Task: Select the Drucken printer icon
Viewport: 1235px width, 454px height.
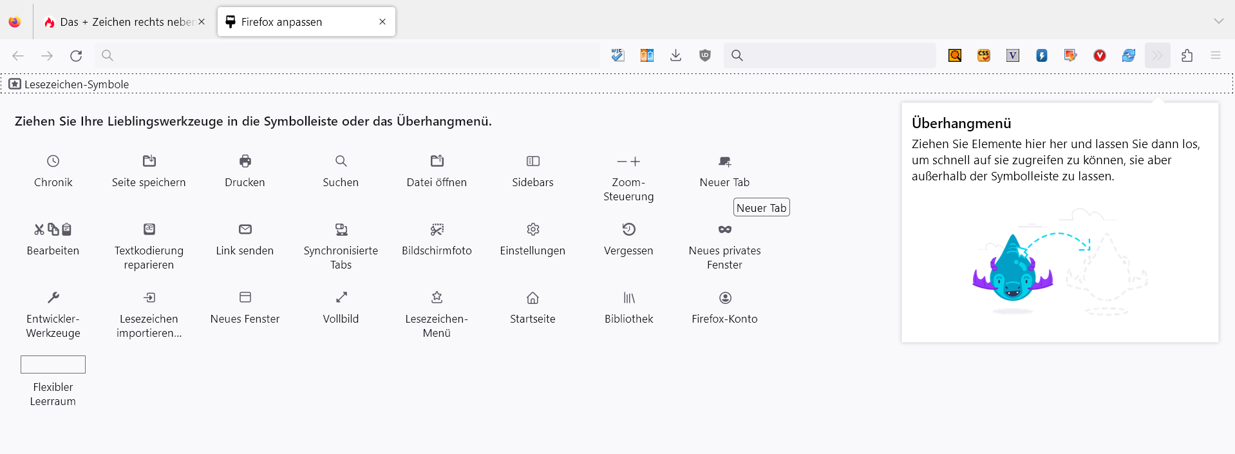Action: [x=245, y=161]
